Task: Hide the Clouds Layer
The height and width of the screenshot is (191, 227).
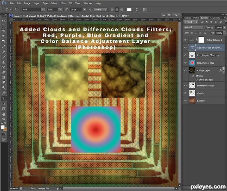Action: click(185, 71)
